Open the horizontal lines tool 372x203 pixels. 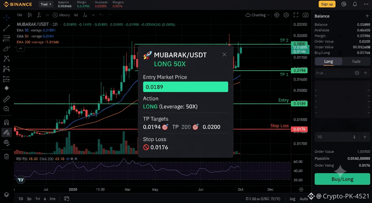point(7,38)
